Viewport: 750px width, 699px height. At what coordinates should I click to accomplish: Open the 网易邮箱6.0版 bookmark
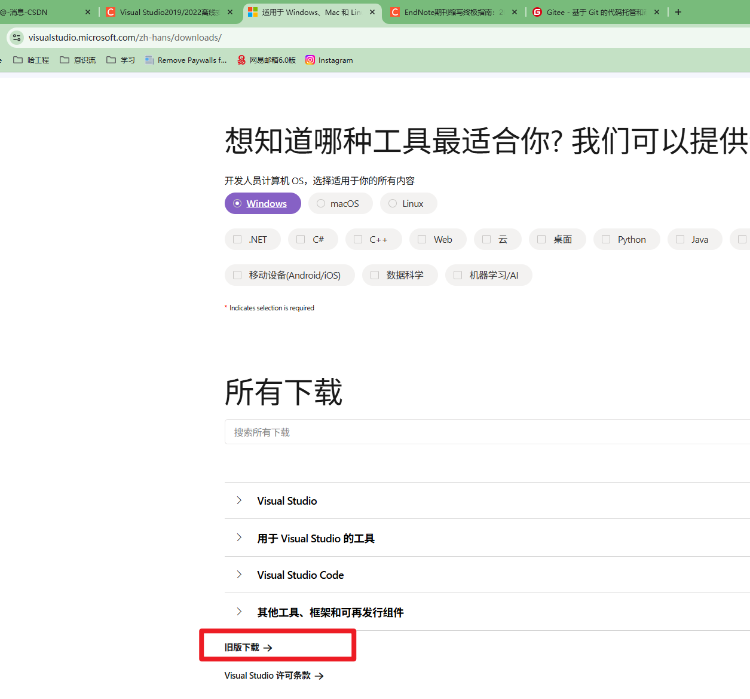267,60
